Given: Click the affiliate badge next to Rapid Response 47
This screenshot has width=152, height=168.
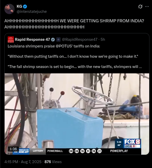Looking at the screenshot, I should [x=58, y=39].
